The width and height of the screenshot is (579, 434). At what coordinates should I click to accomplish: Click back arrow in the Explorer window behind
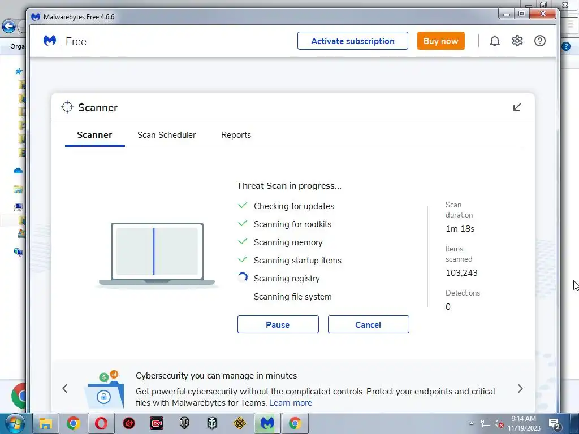(x=9, y=27)
